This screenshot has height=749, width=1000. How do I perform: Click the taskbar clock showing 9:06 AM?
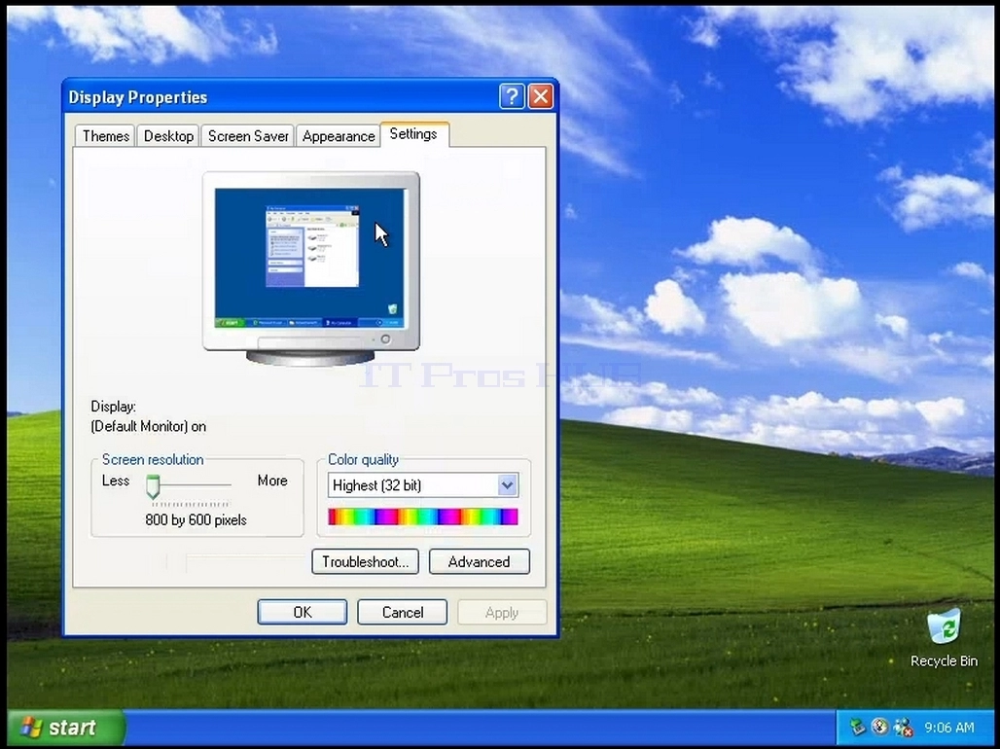coord(949,728)
